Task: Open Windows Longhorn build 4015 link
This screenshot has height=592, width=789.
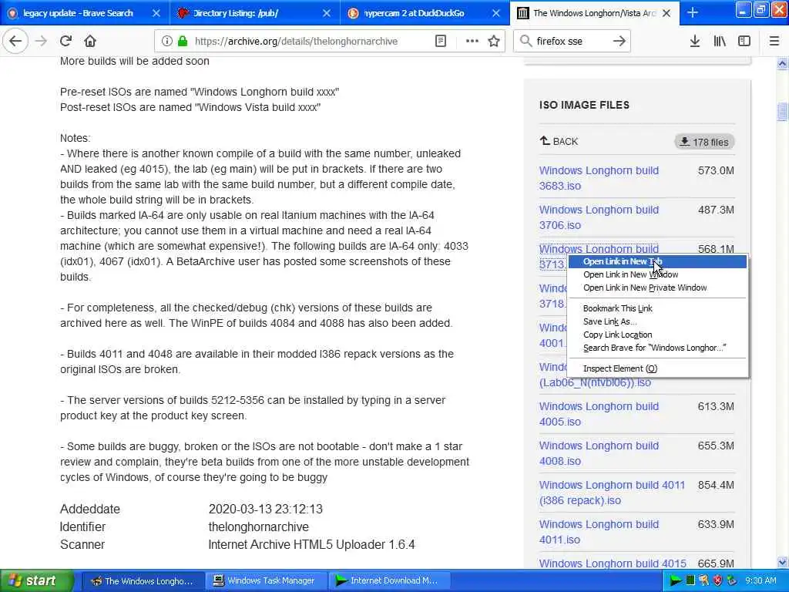Action: (x=613, y=563)
